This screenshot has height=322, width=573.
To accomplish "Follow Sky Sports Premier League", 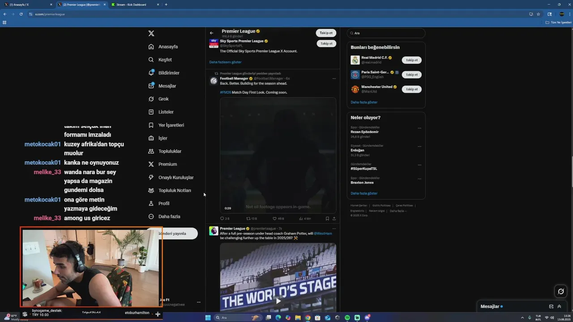I will pos(326,43).
